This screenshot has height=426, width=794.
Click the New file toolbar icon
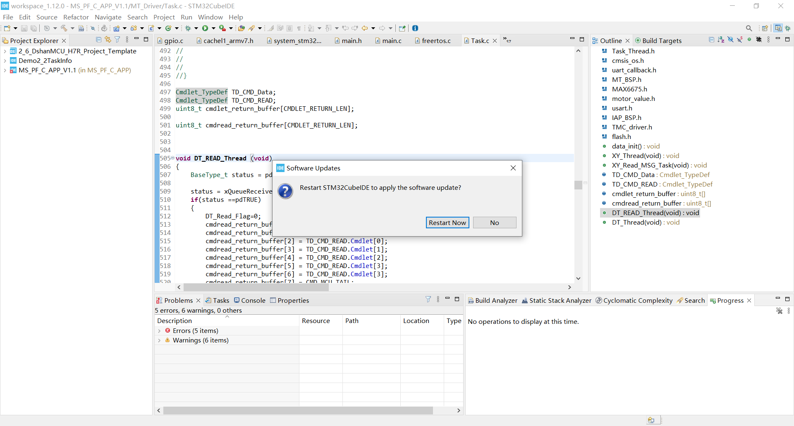click(7, 28)
